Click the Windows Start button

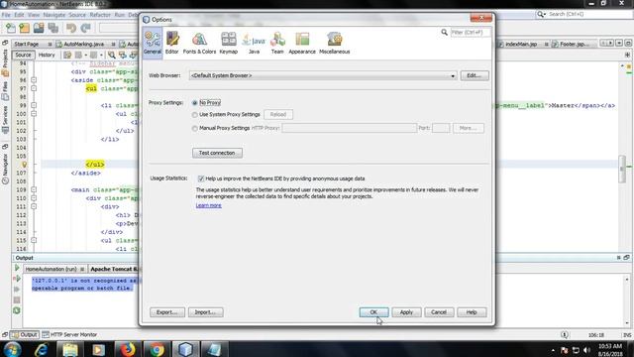point(13,349)
